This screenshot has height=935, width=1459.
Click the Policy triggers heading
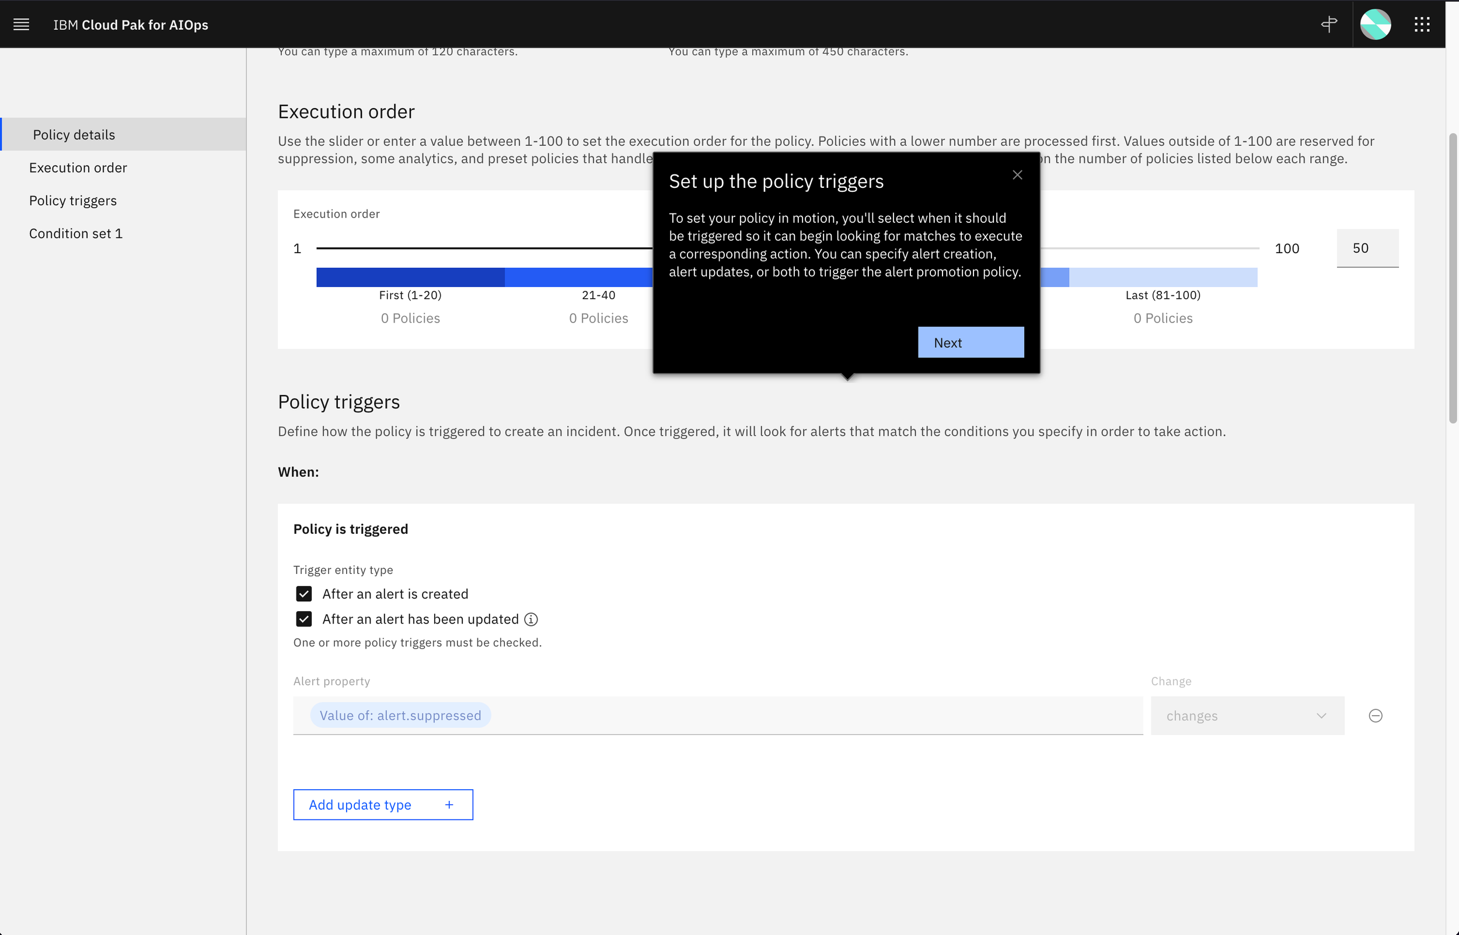tap(339, 402)
